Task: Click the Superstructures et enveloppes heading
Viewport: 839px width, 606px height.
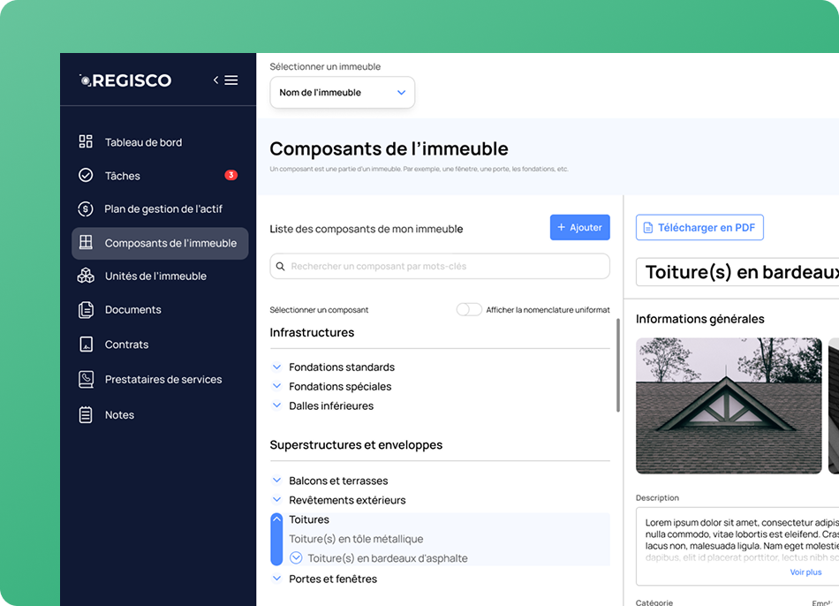Action: click(x=356, y=445)
